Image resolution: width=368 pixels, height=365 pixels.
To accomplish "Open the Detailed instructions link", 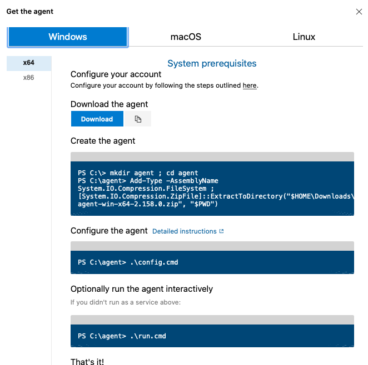I will pyautogui.click(x=184, y=231).
